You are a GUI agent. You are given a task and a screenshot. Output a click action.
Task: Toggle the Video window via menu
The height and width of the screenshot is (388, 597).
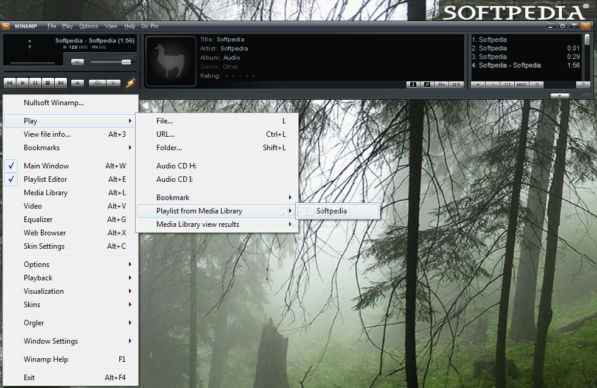click(x=71, y=206)
